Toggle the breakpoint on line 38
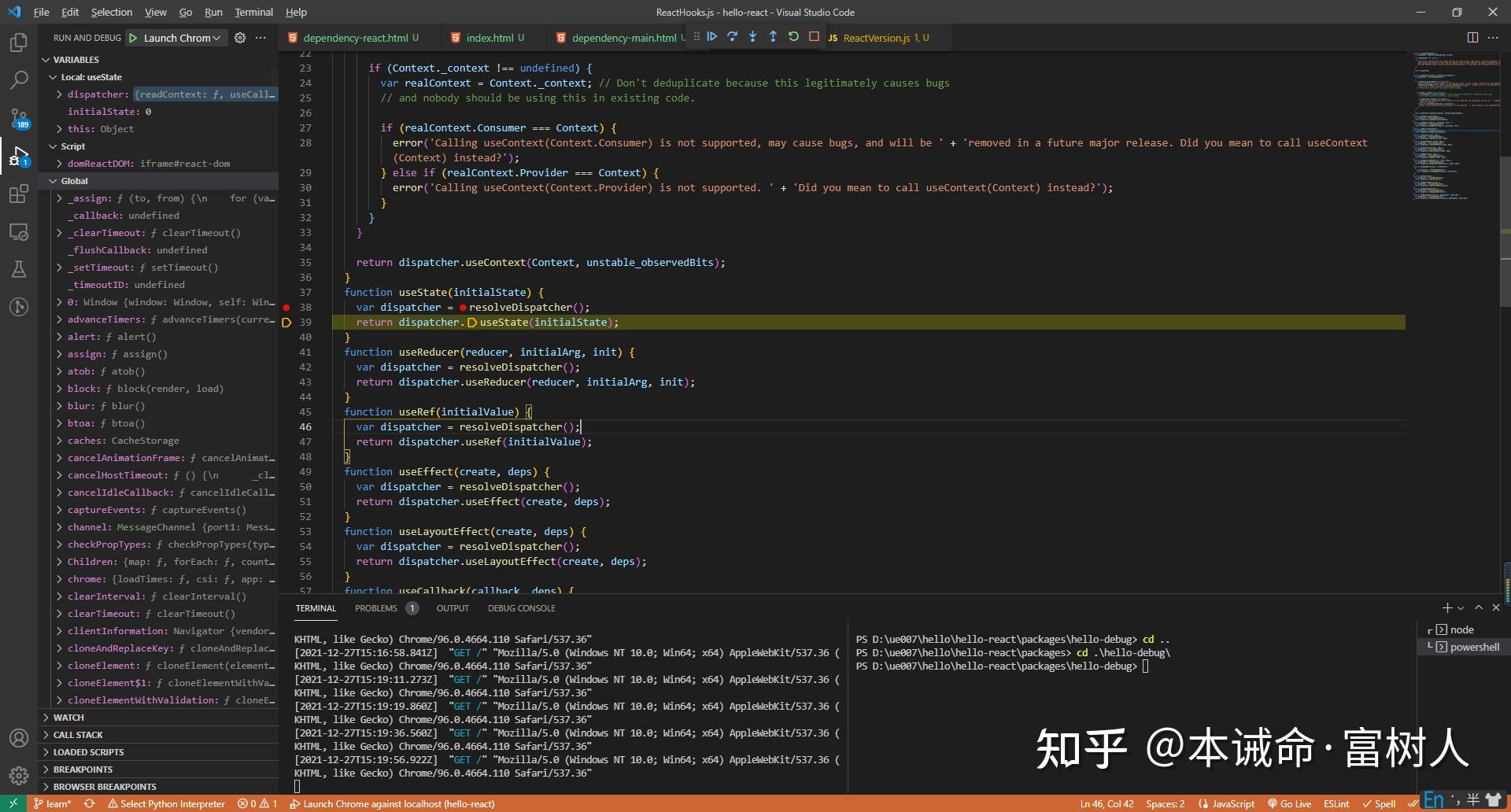Screen dimensions: 1511x812 [x=286, y=307]
